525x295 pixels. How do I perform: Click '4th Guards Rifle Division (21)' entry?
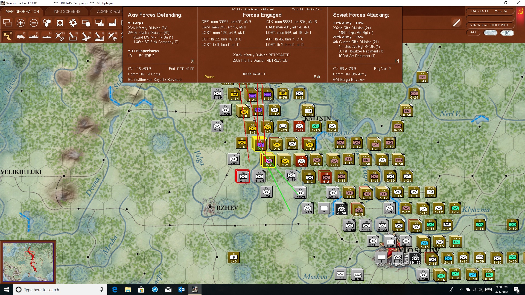tap(356, 42)
